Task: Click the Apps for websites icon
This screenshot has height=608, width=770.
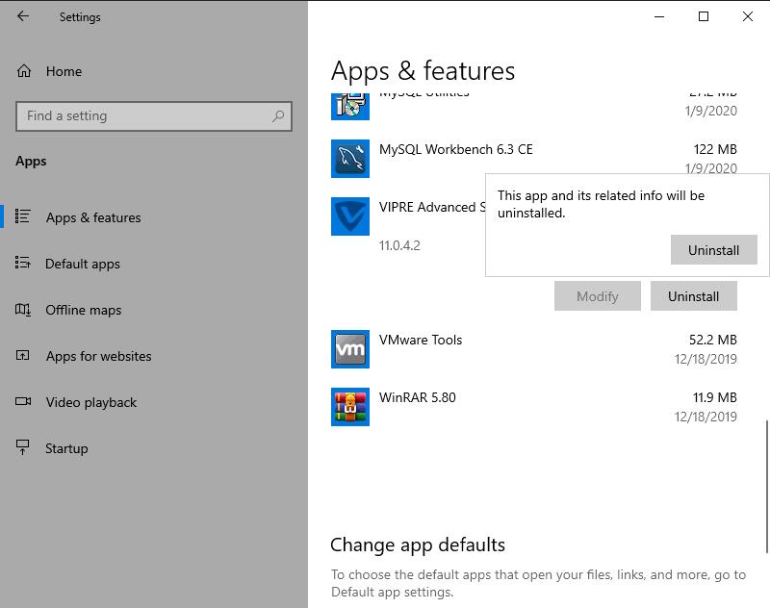Action: click(x=22, y=355)
